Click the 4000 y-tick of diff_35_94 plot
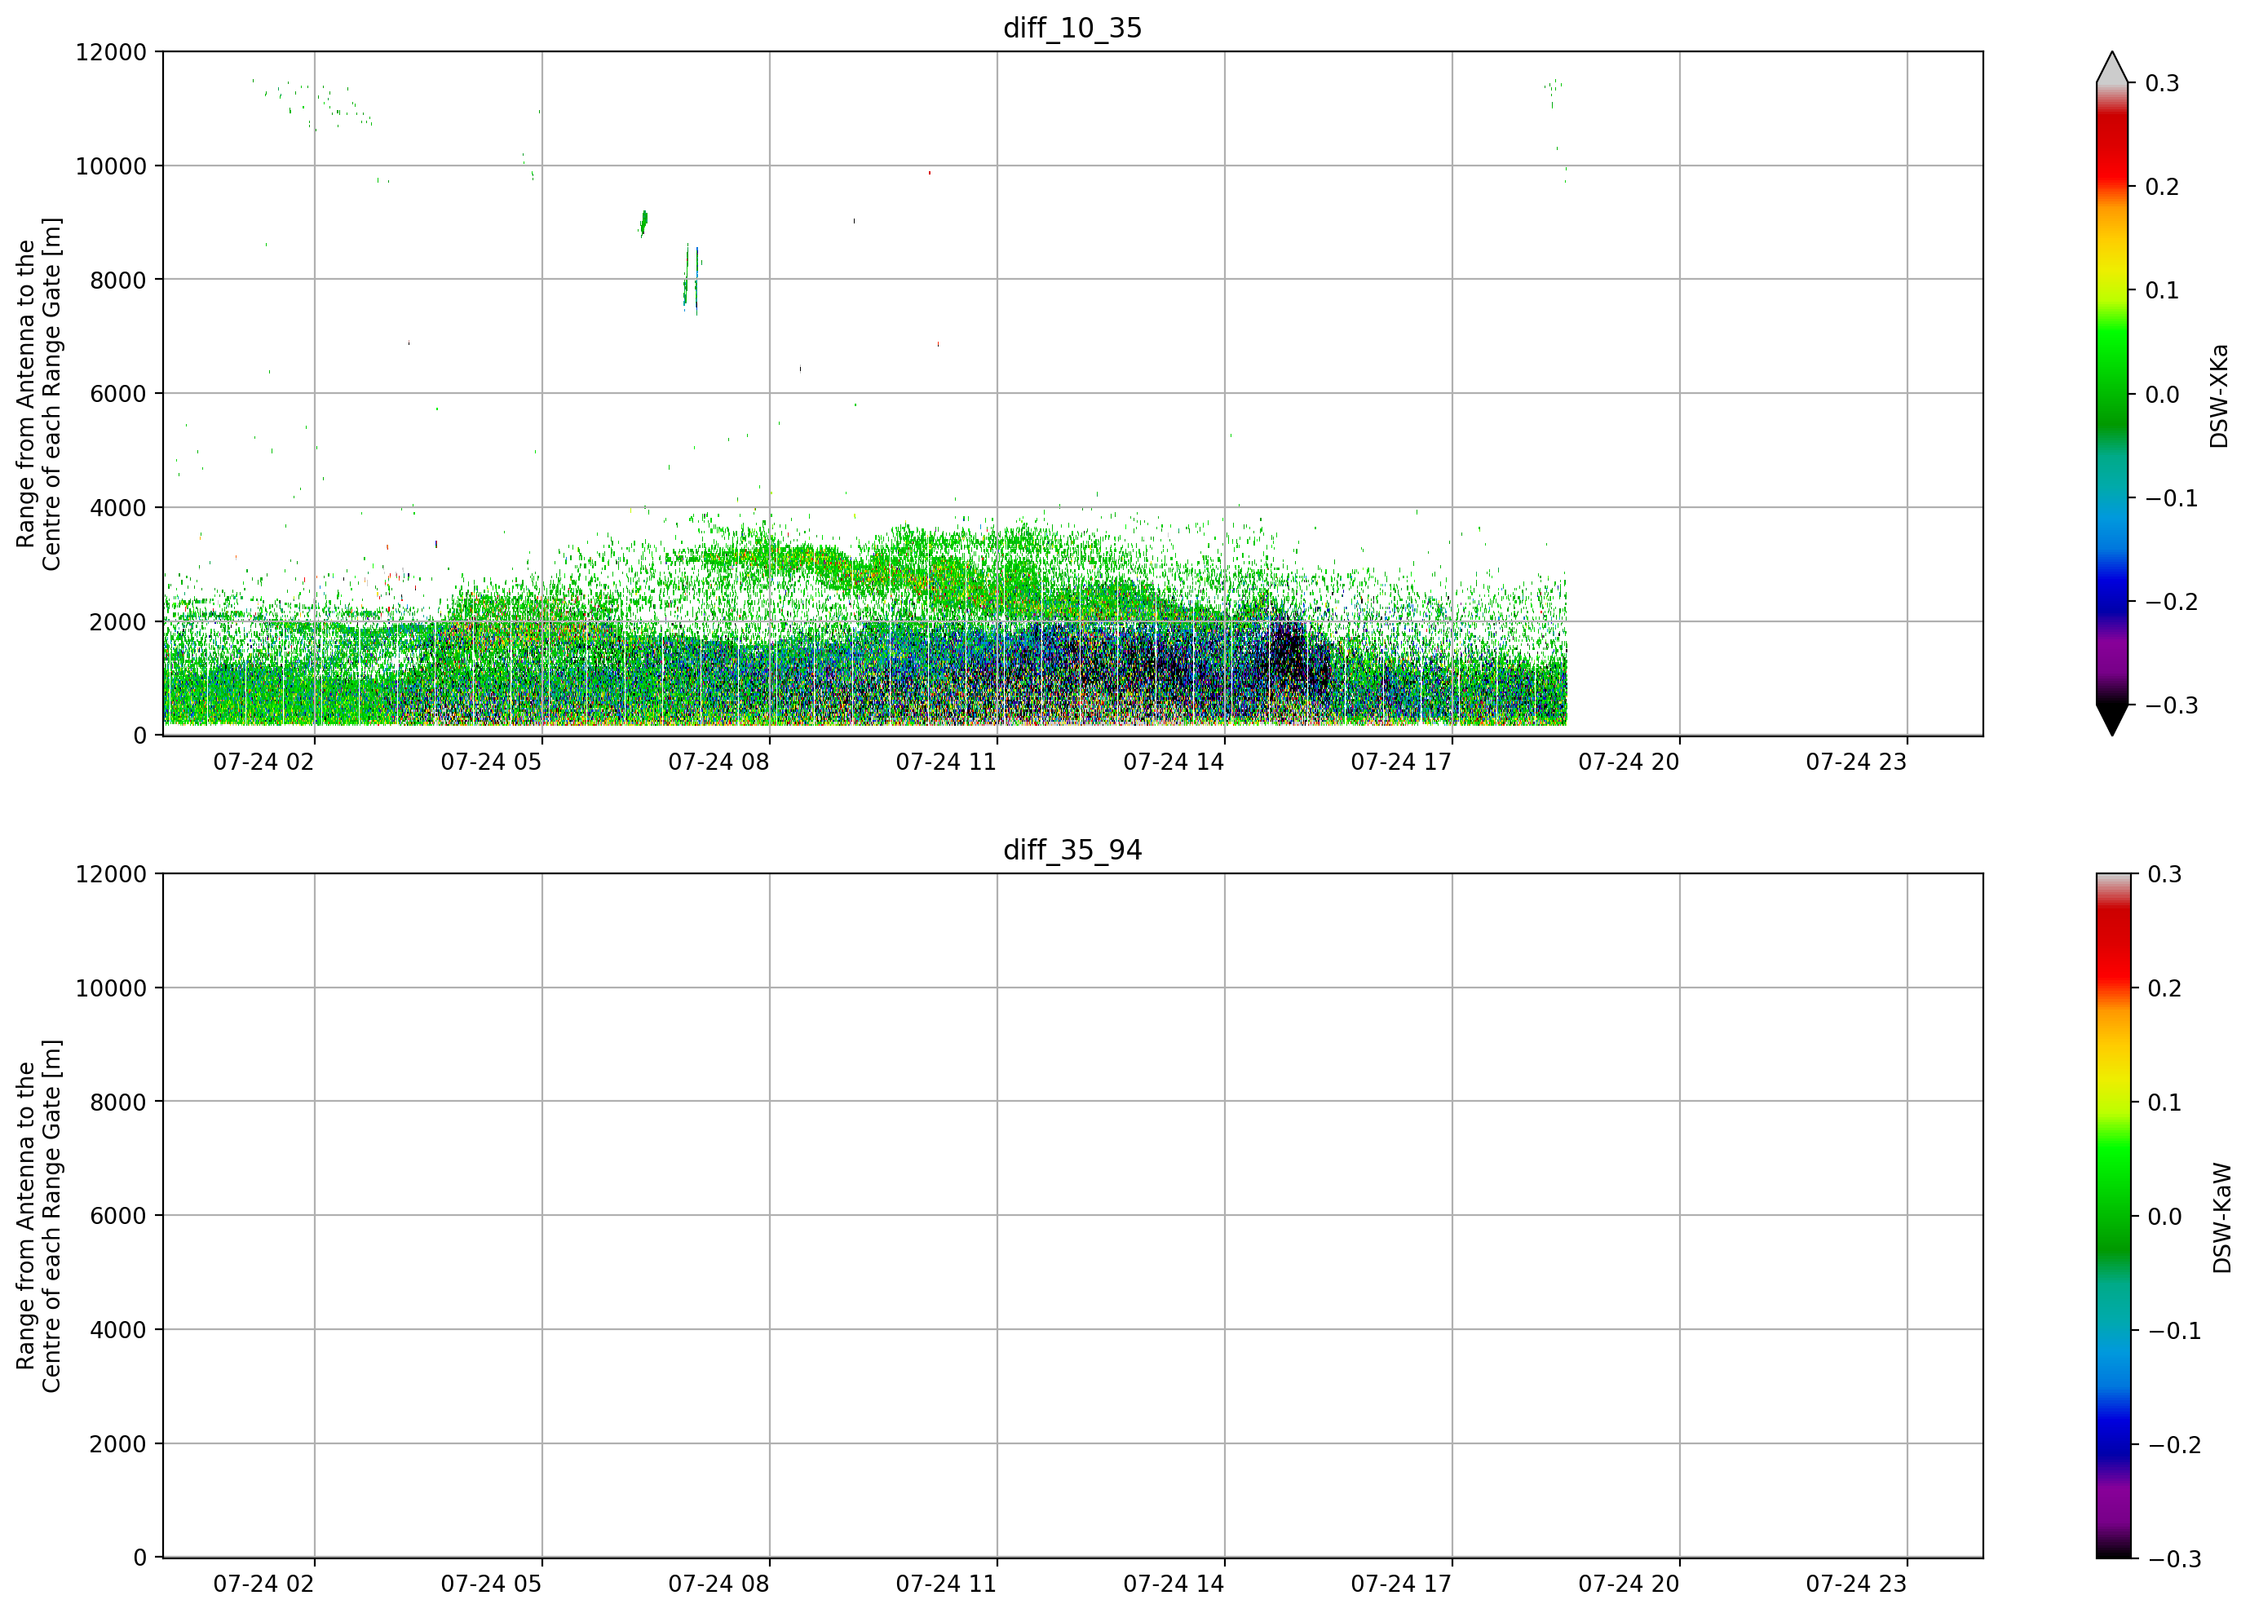Viewport: 2250px width, 1613px height. pos(118,1330)
